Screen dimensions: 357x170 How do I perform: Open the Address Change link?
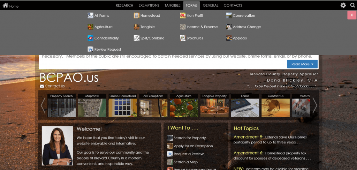pos(247,27)
